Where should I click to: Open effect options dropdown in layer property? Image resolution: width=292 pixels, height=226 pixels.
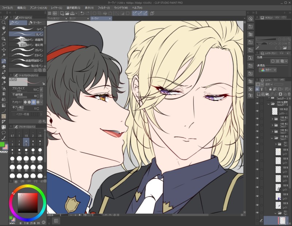pos(286,61)
